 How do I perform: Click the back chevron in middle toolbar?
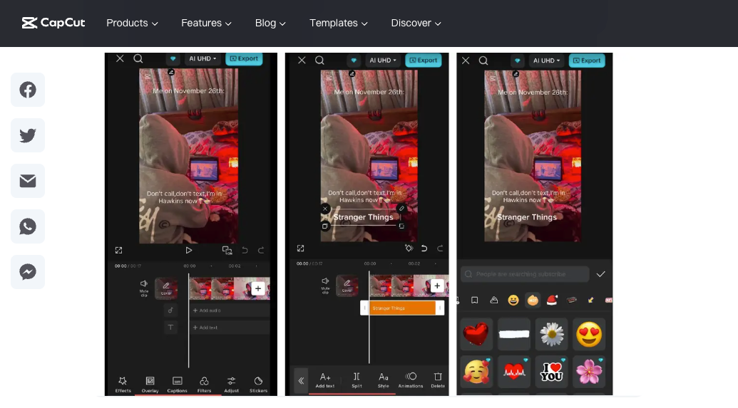point(301,380)
